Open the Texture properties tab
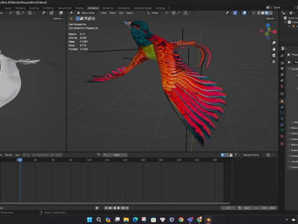Viewport: 298px width, 224px height. pyautogui.click(x=282, y=144)
